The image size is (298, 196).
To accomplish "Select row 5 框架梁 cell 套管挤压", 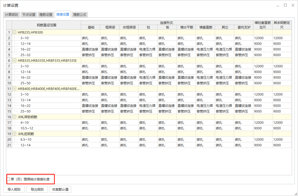I will click(110, 55).
